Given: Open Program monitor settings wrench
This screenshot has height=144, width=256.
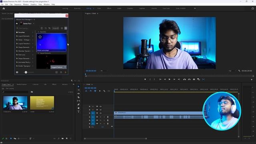Looking at the screenshot, I should coord(239,71).
